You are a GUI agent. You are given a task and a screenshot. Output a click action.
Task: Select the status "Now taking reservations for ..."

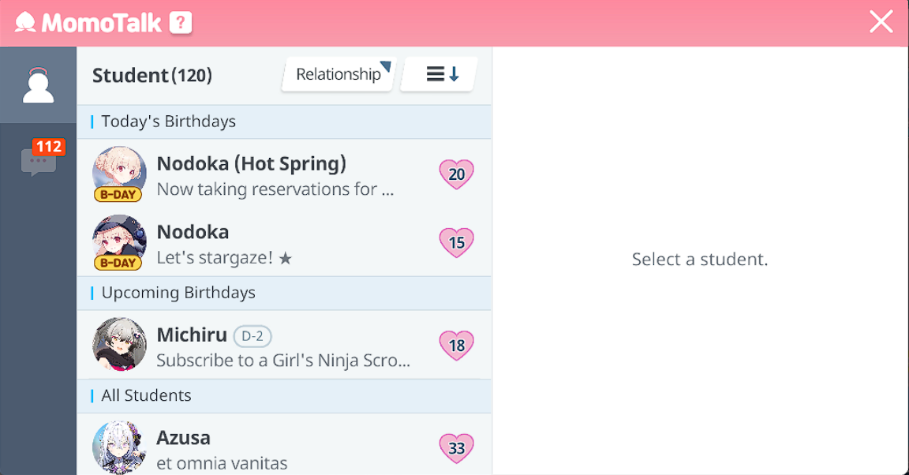coord(275,189)
